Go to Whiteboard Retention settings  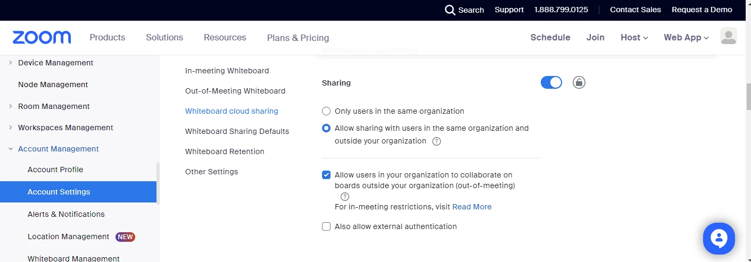(x=225, y=151)
